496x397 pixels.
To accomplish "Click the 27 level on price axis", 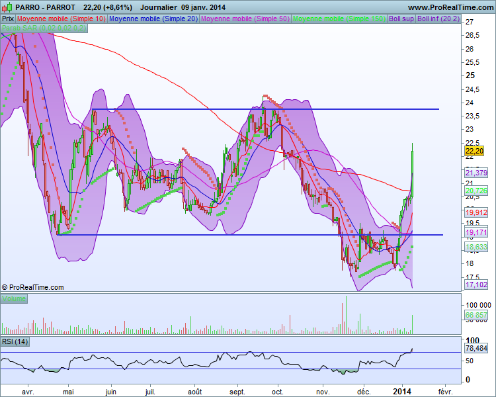I will pos(470,22).
